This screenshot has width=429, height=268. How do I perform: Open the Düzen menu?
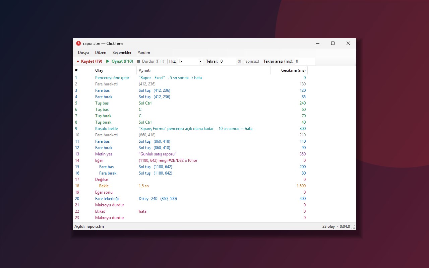101,53
